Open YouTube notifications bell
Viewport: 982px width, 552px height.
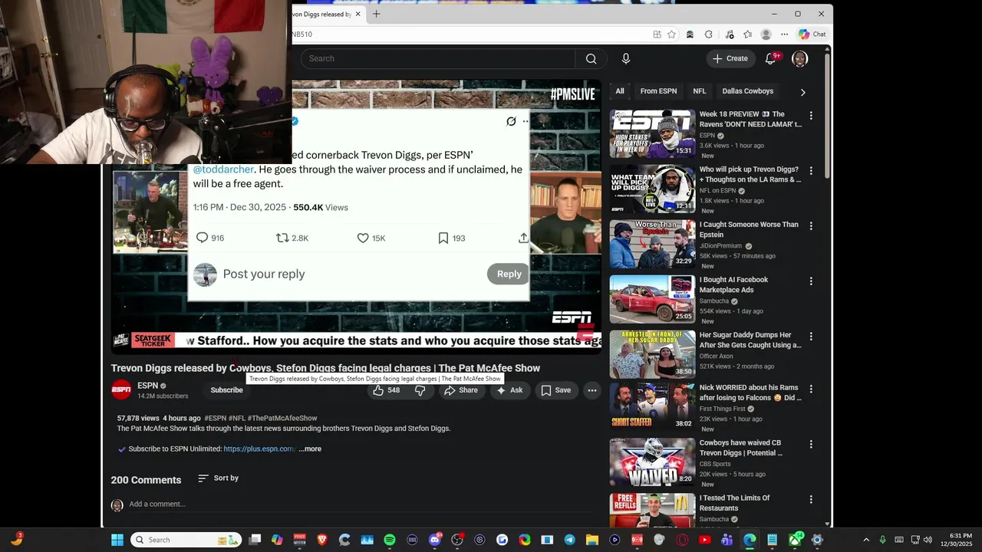click(771, 59)
